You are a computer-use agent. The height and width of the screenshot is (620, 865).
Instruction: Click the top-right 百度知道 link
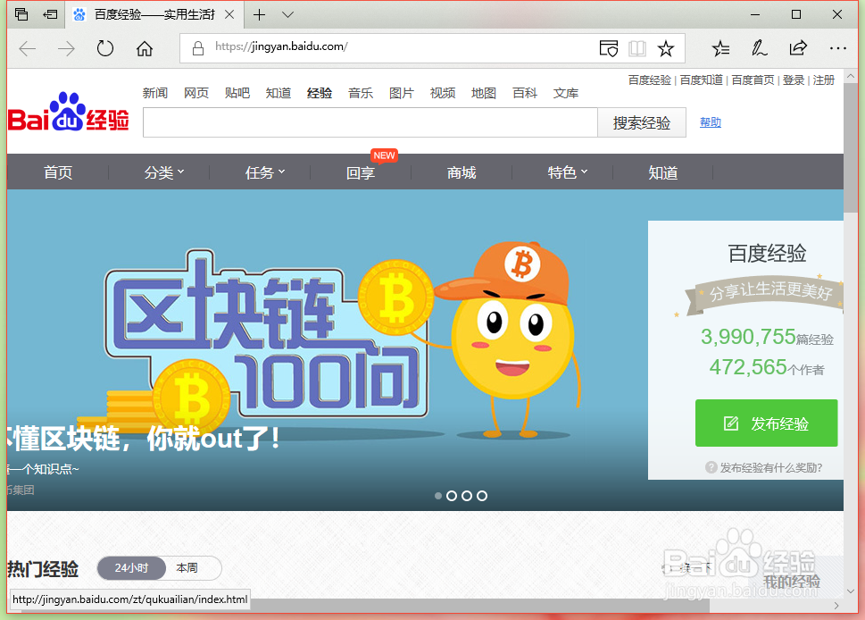[x=701, y=80]
